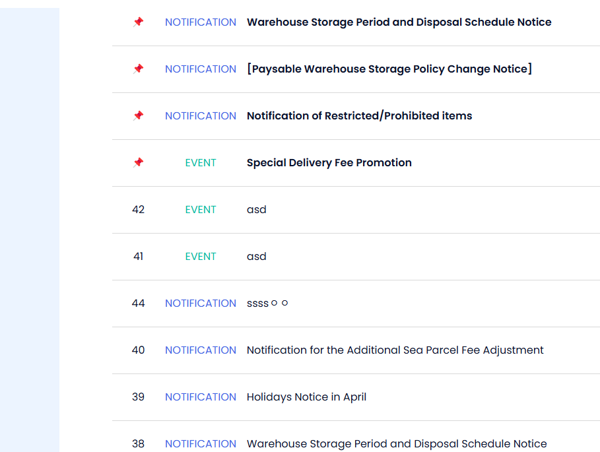The height and width of the screenshot is (452, 600).
Task: Open post 38 Warehouse Storage Period notice
Action: coord(397,444)
